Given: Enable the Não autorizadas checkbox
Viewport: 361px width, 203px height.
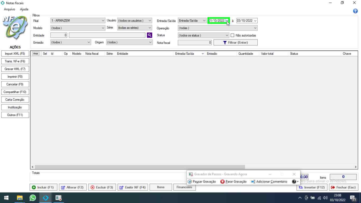Looking at the screenshot, I should tap(232, 35).
